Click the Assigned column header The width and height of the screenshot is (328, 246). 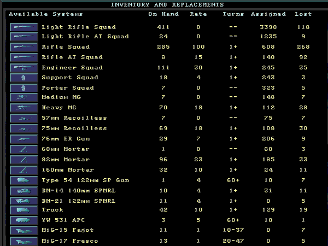[268, 14]
